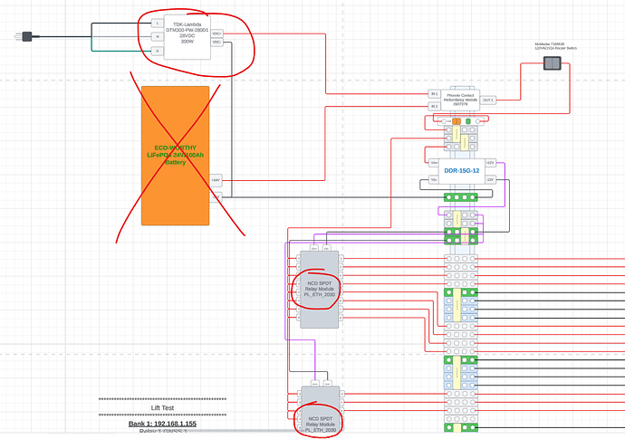Click the OUT 1 port of the redundancy module

pyautogui.click(x=488, y=100)
